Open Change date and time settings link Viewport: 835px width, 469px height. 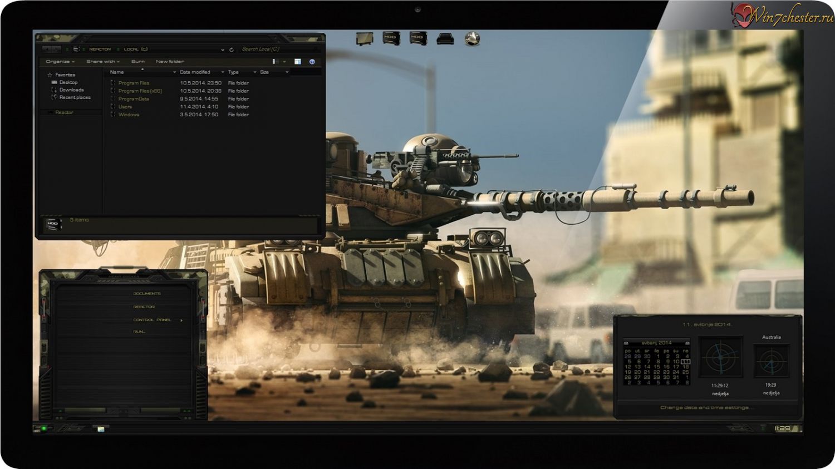point(707,408)
